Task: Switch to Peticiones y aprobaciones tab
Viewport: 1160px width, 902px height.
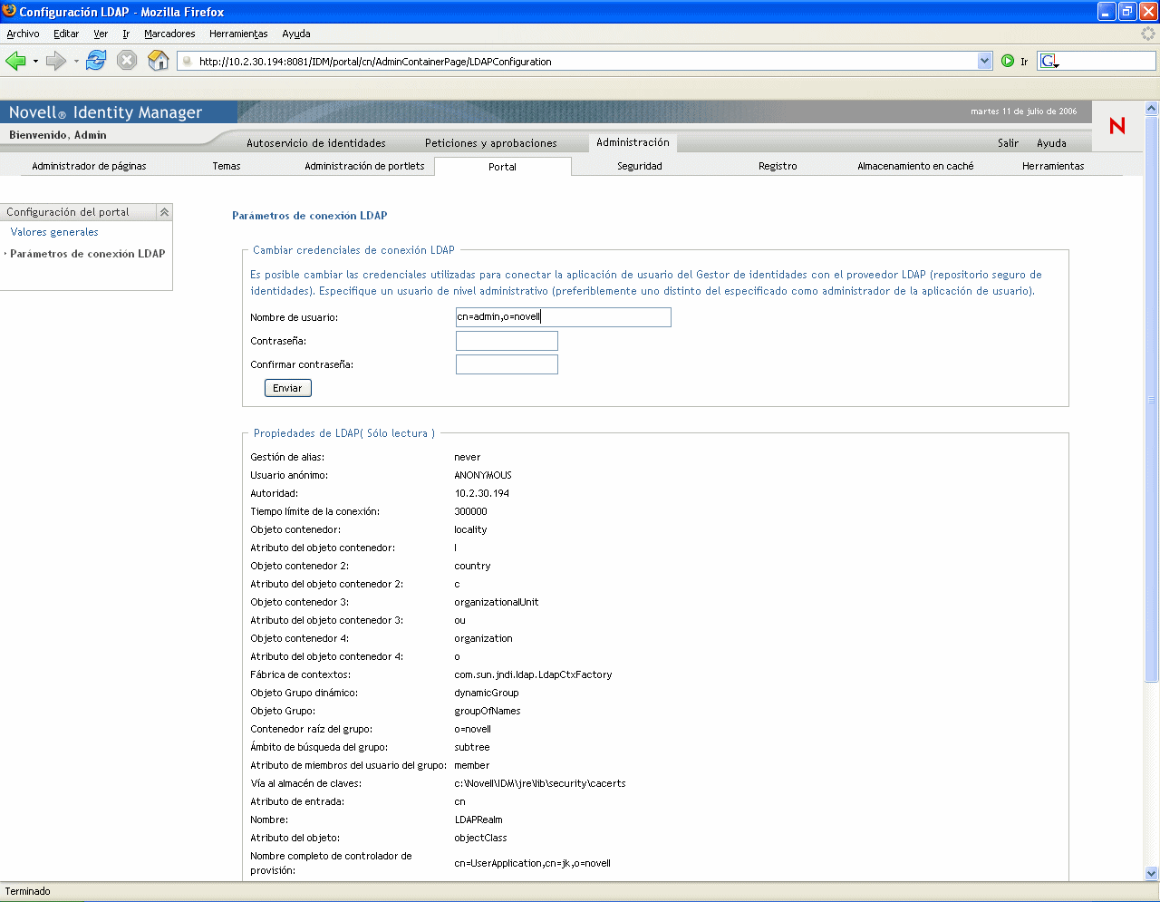Action: (x=491, y=143)
